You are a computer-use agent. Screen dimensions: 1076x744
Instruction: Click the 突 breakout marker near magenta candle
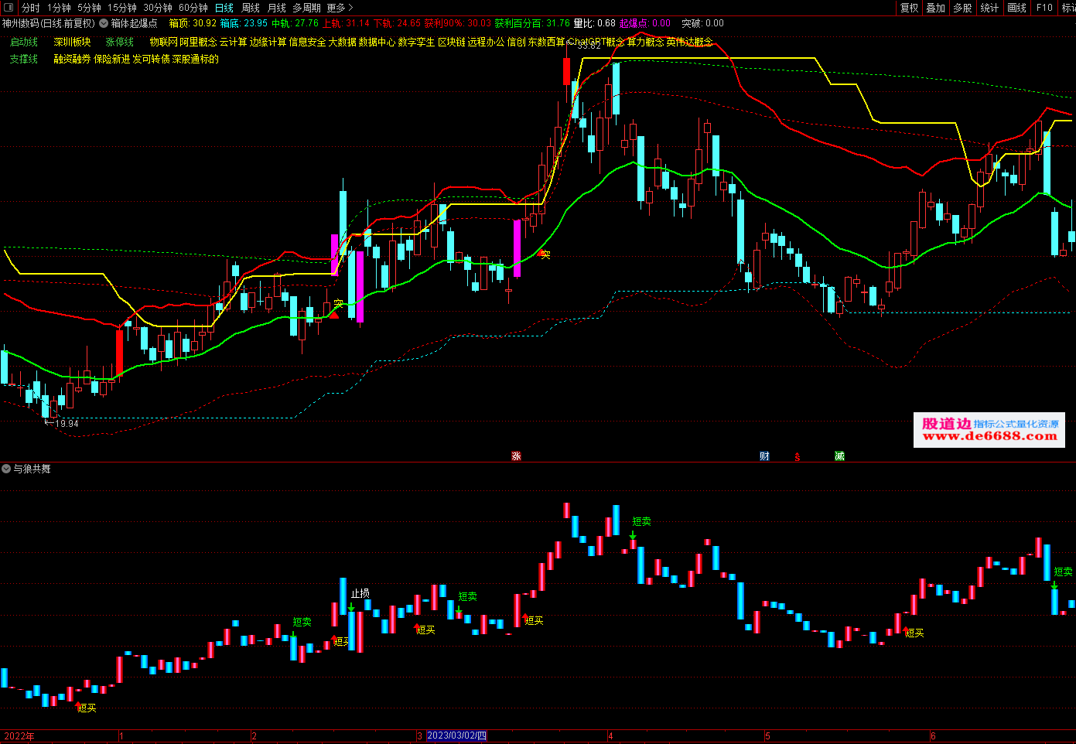(x=338, y=305)
